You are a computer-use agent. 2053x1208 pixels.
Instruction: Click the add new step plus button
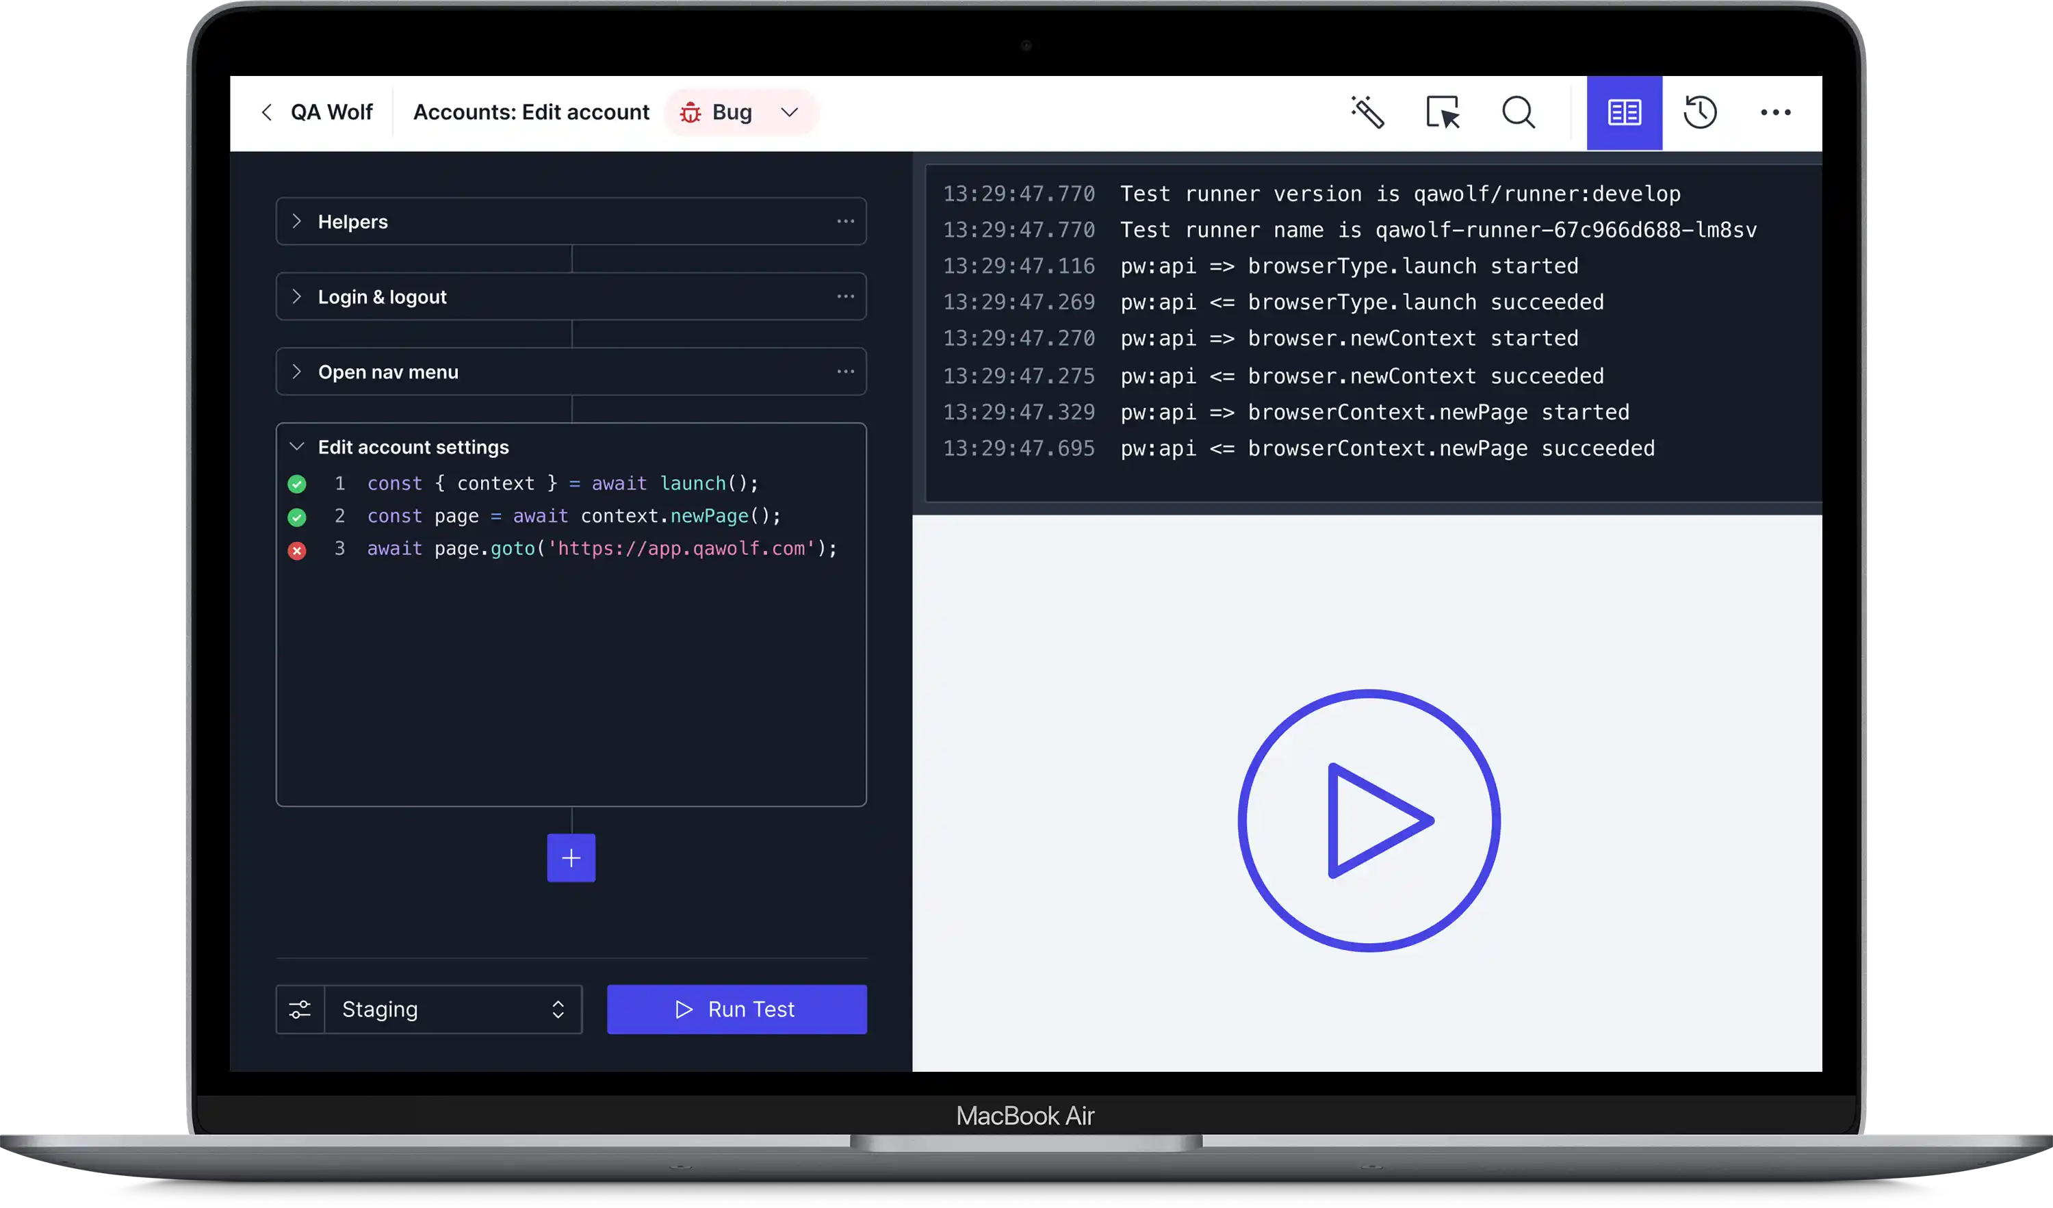click(x=569, y=858)
